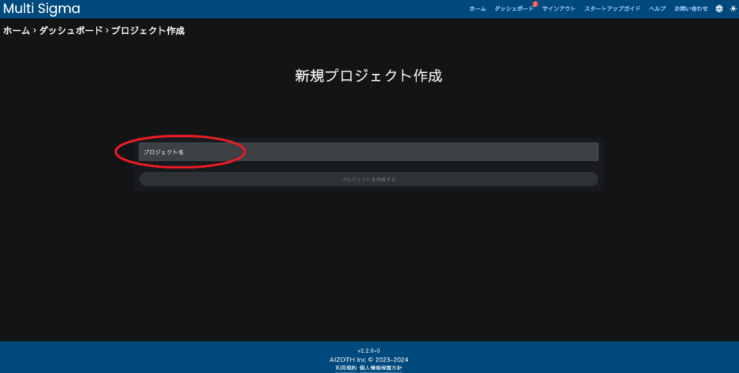739x373 pixels.
Task: Click ホーム in the breadcrumb trail
Action: pyautogui.click(x=16, y=31)
